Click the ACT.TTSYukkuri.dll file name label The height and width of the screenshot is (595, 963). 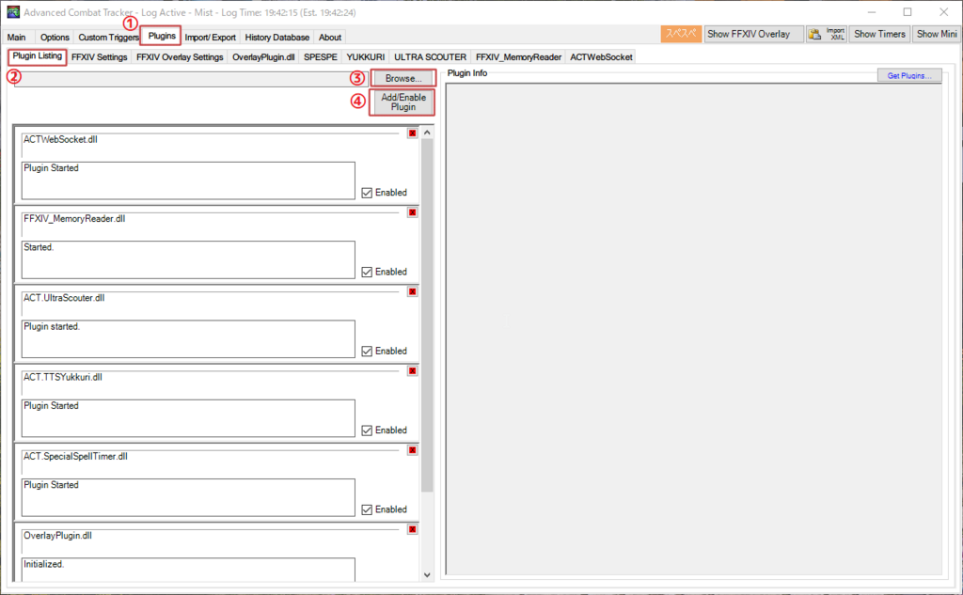(x=63, y=377)
